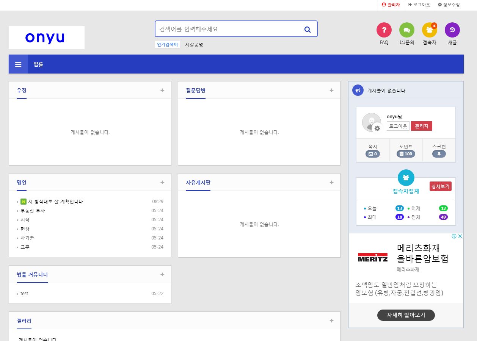This screenshot has width=477, height=341.
Task: Click the profile settings gear icon
Action: 377,128
